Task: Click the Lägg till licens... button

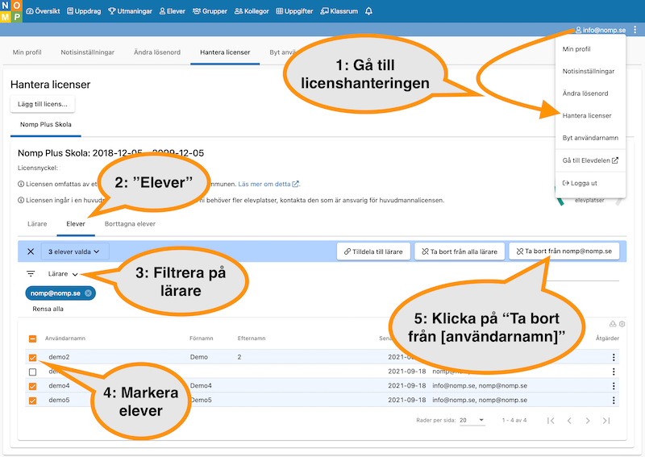Action: click(43, 104)
